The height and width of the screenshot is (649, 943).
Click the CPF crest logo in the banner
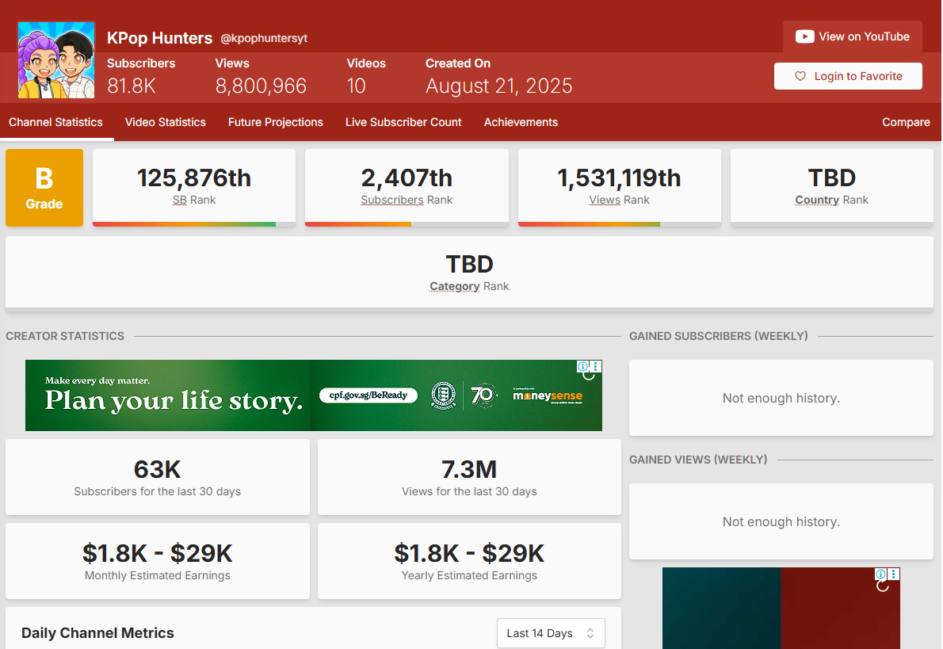(443, 395)
